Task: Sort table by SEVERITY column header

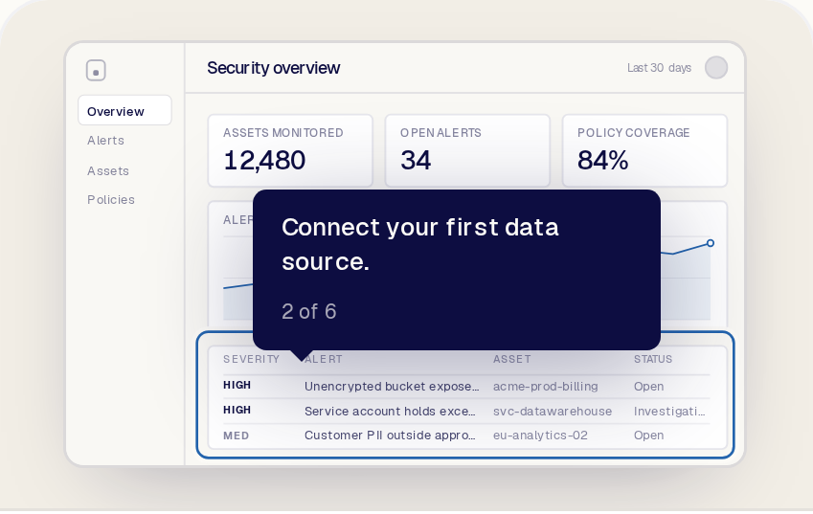Action: pos(252,359)
